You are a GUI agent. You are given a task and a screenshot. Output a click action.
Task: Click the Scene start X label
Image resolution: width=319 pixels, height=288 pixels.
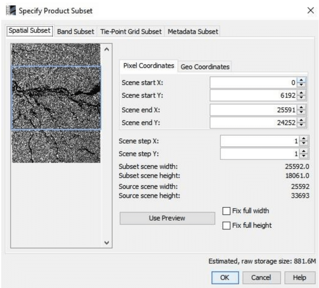[142, 83]
